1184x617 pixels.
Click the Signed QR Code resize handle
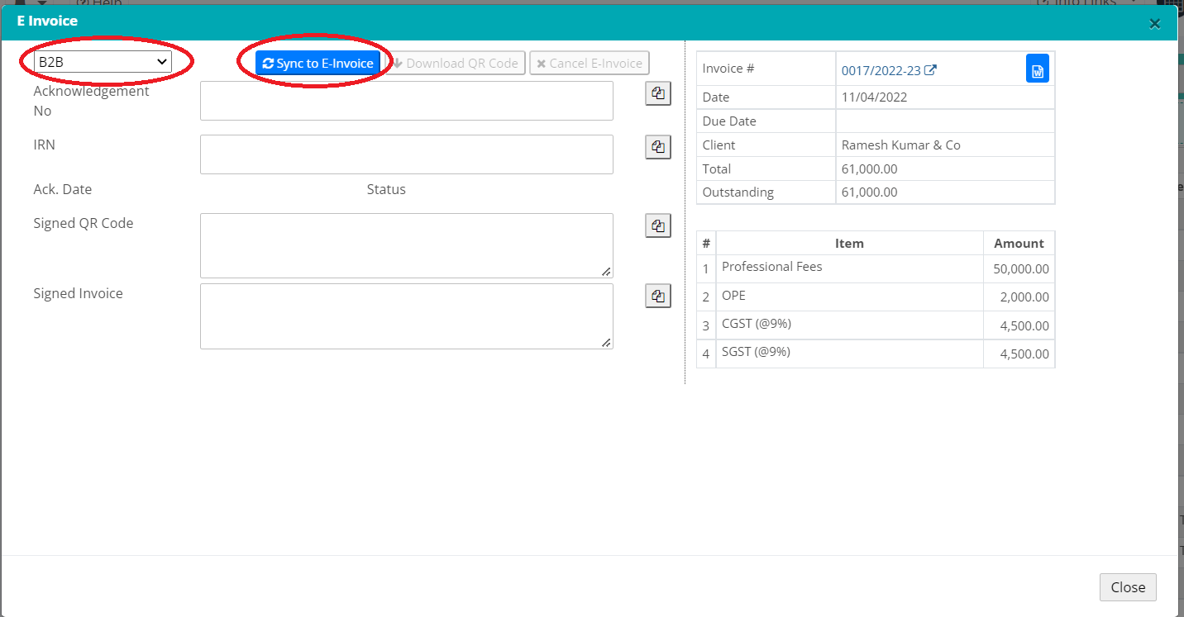click(x=606, y=272)
